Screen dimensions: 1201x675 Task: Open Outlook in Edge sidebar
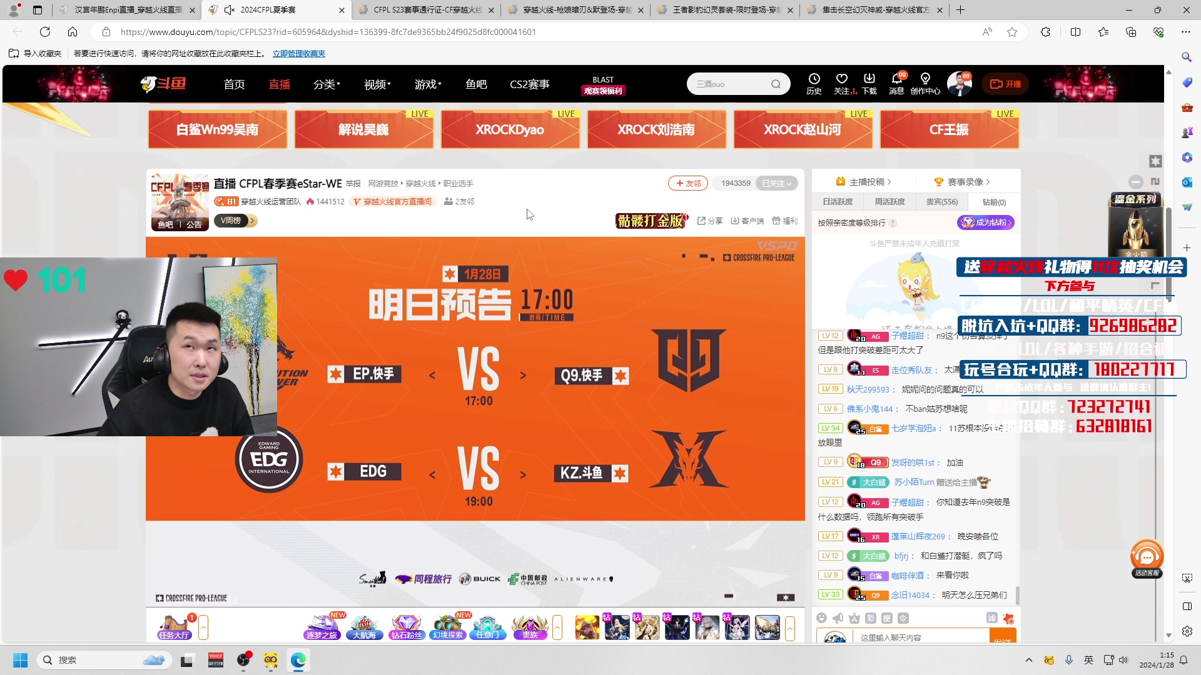pos(1187,182)
